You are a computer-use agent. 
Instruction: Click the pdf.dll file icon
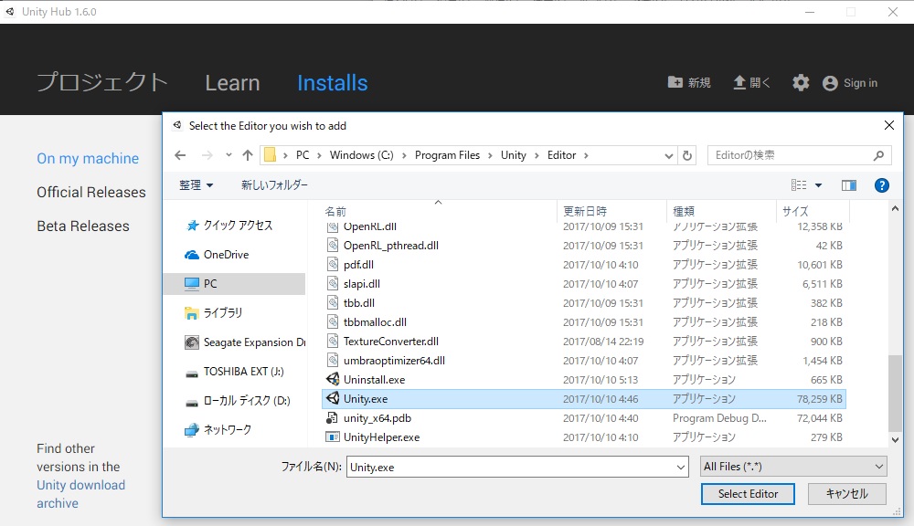click(x=333, y=265)
